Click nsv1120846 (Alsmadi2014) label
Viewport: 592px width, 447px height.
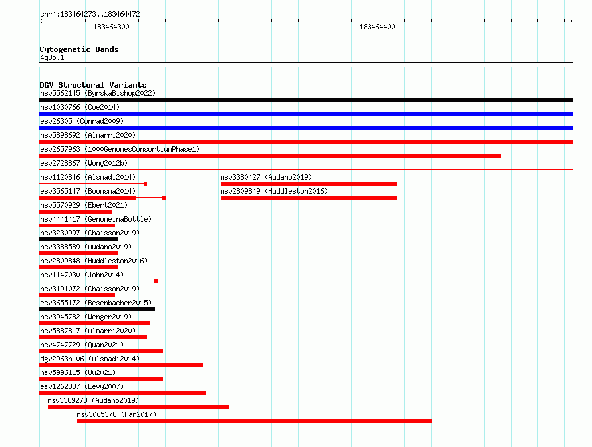(88, 177)
